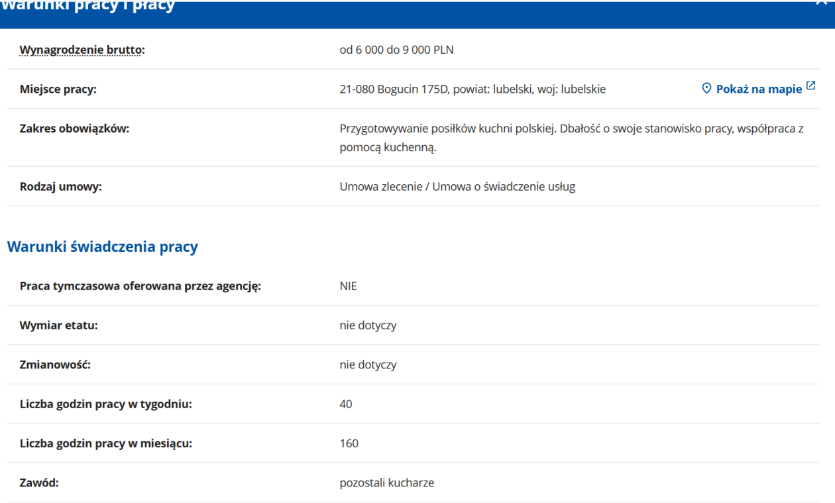
Task: Click salary value 'od 6 000 do 9 000 PLN'
Action: [x=396, y=50]
